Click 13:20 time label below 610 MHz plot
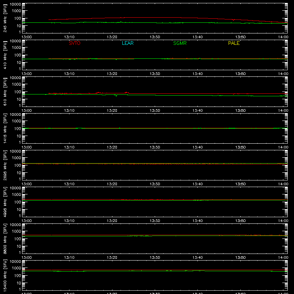The width and height of the screenshot is (294, 294). pos(112,111)
